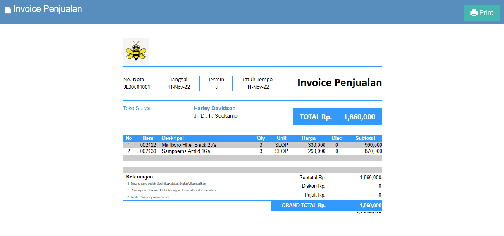Screen dimensions: 504x236
Task: Click the printer icon in Print button
Action: click(474, 13)
